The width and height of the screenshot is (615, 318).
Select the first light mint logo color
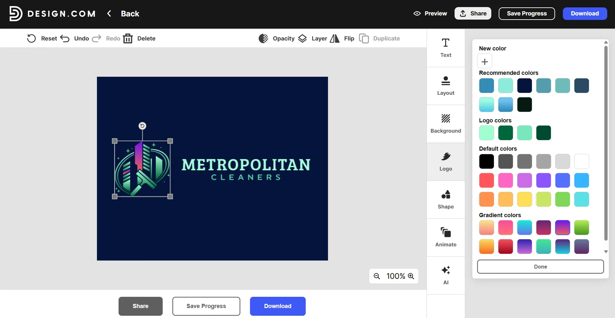tap(486, 133)
